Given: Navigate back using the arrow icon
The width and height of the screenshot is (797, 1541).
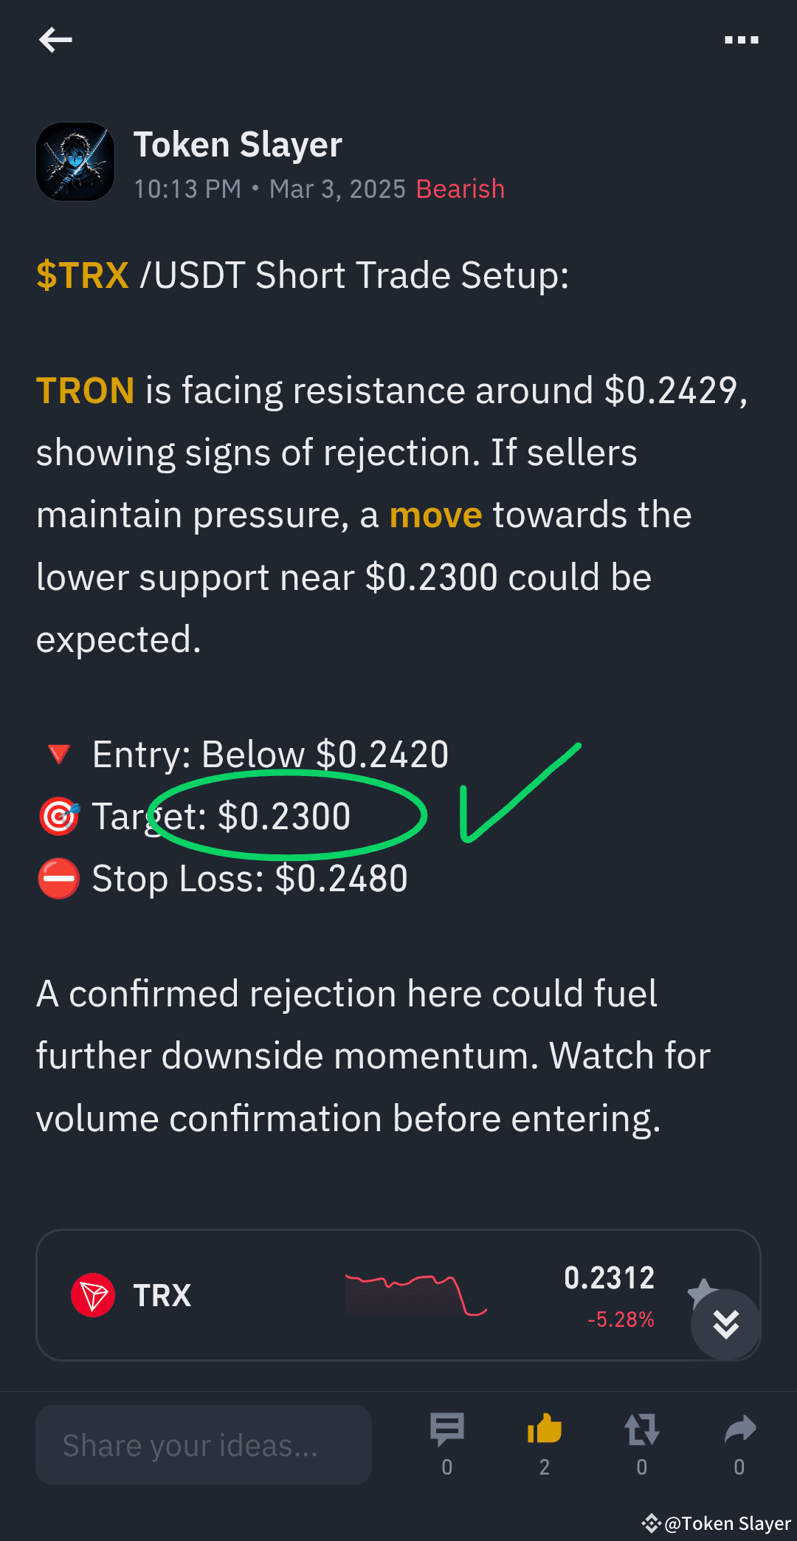Looking at the screenshot, I should click(55, 41).
